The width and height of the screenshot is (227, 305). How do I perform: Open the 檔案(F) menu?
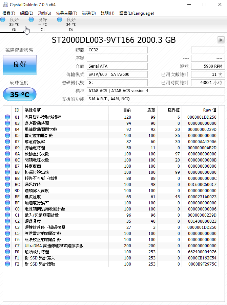point(9,13)
